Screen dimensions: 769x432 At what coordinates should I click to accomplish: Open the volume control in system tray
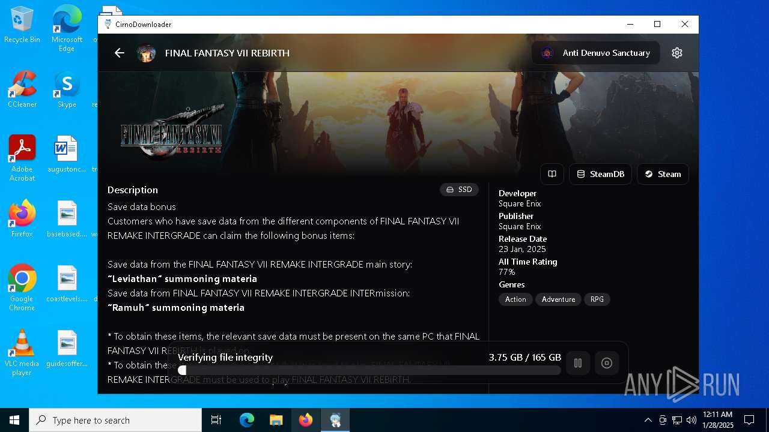[x=691, y=420]
